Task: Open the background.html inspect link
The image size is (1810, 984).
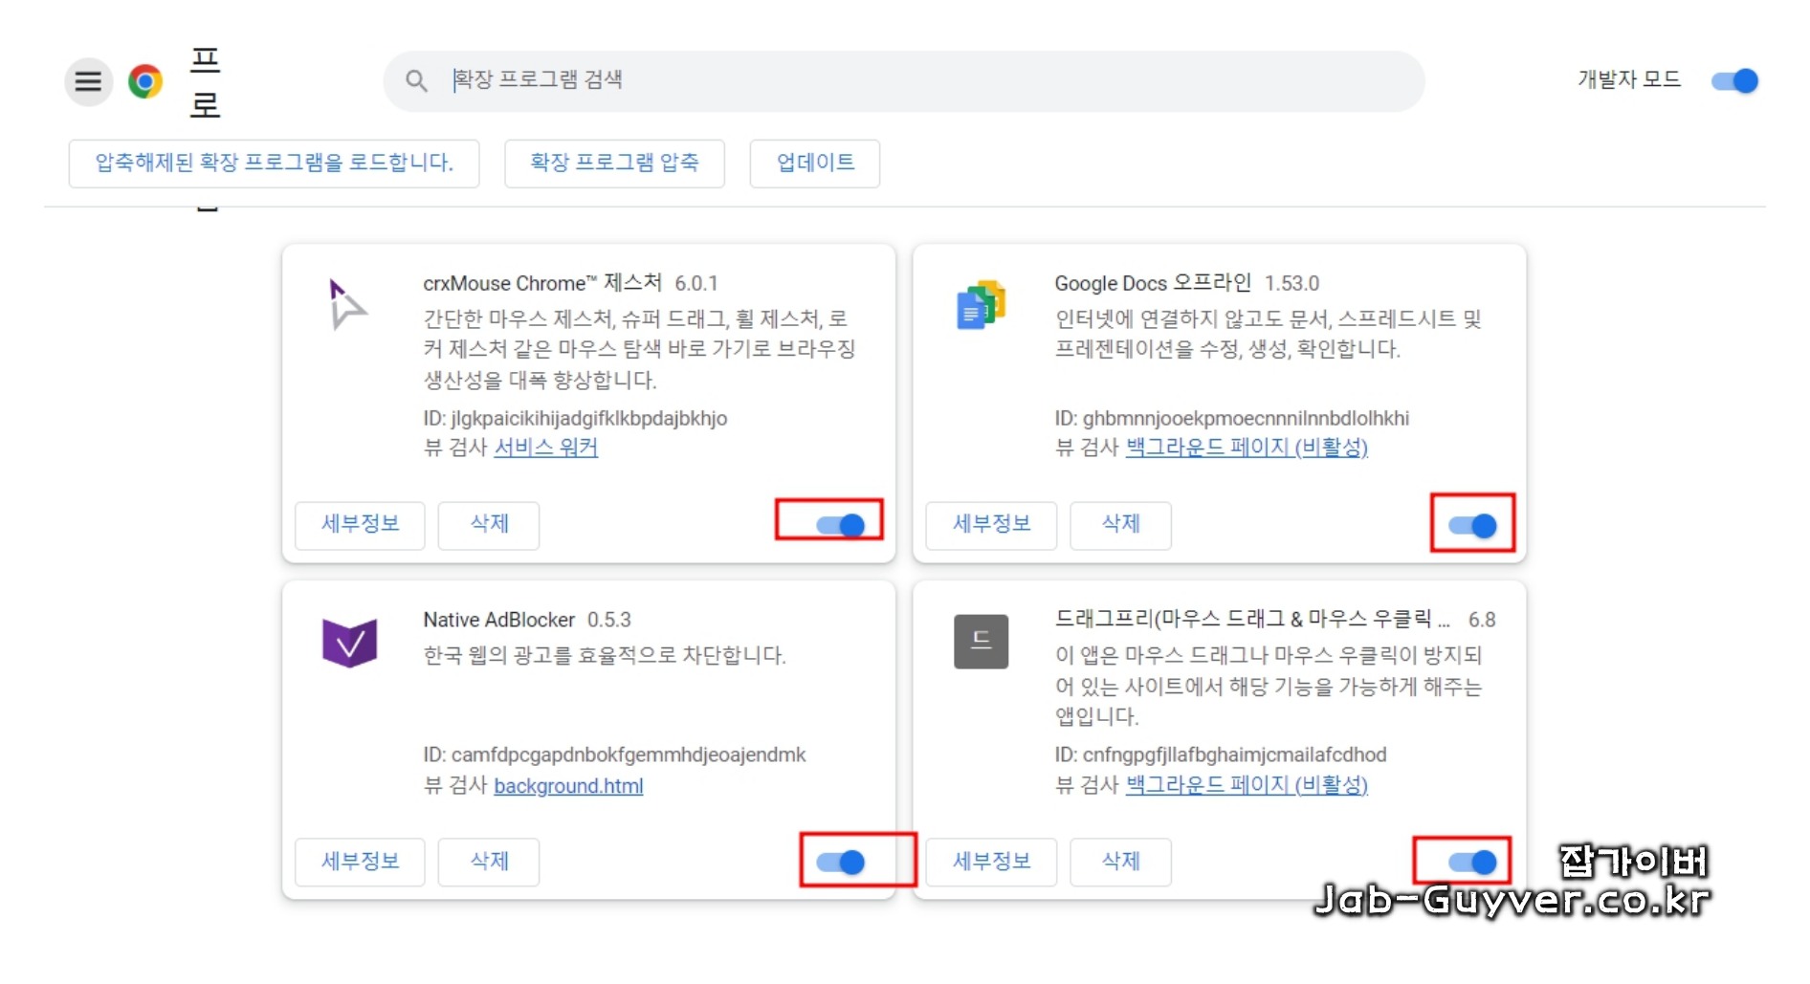Action: point(568,786)
